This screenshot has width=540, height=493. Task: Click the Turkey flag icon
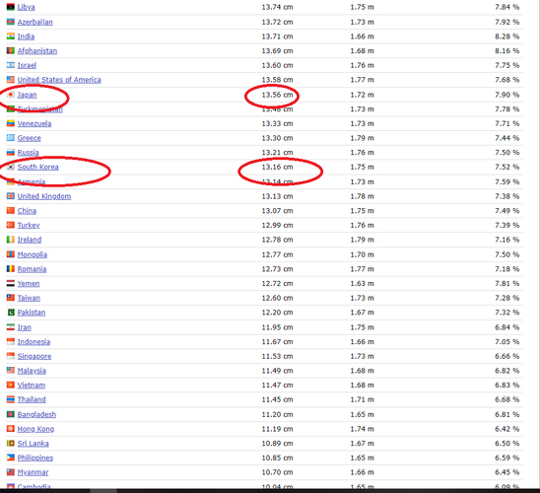tap(11, 225)
